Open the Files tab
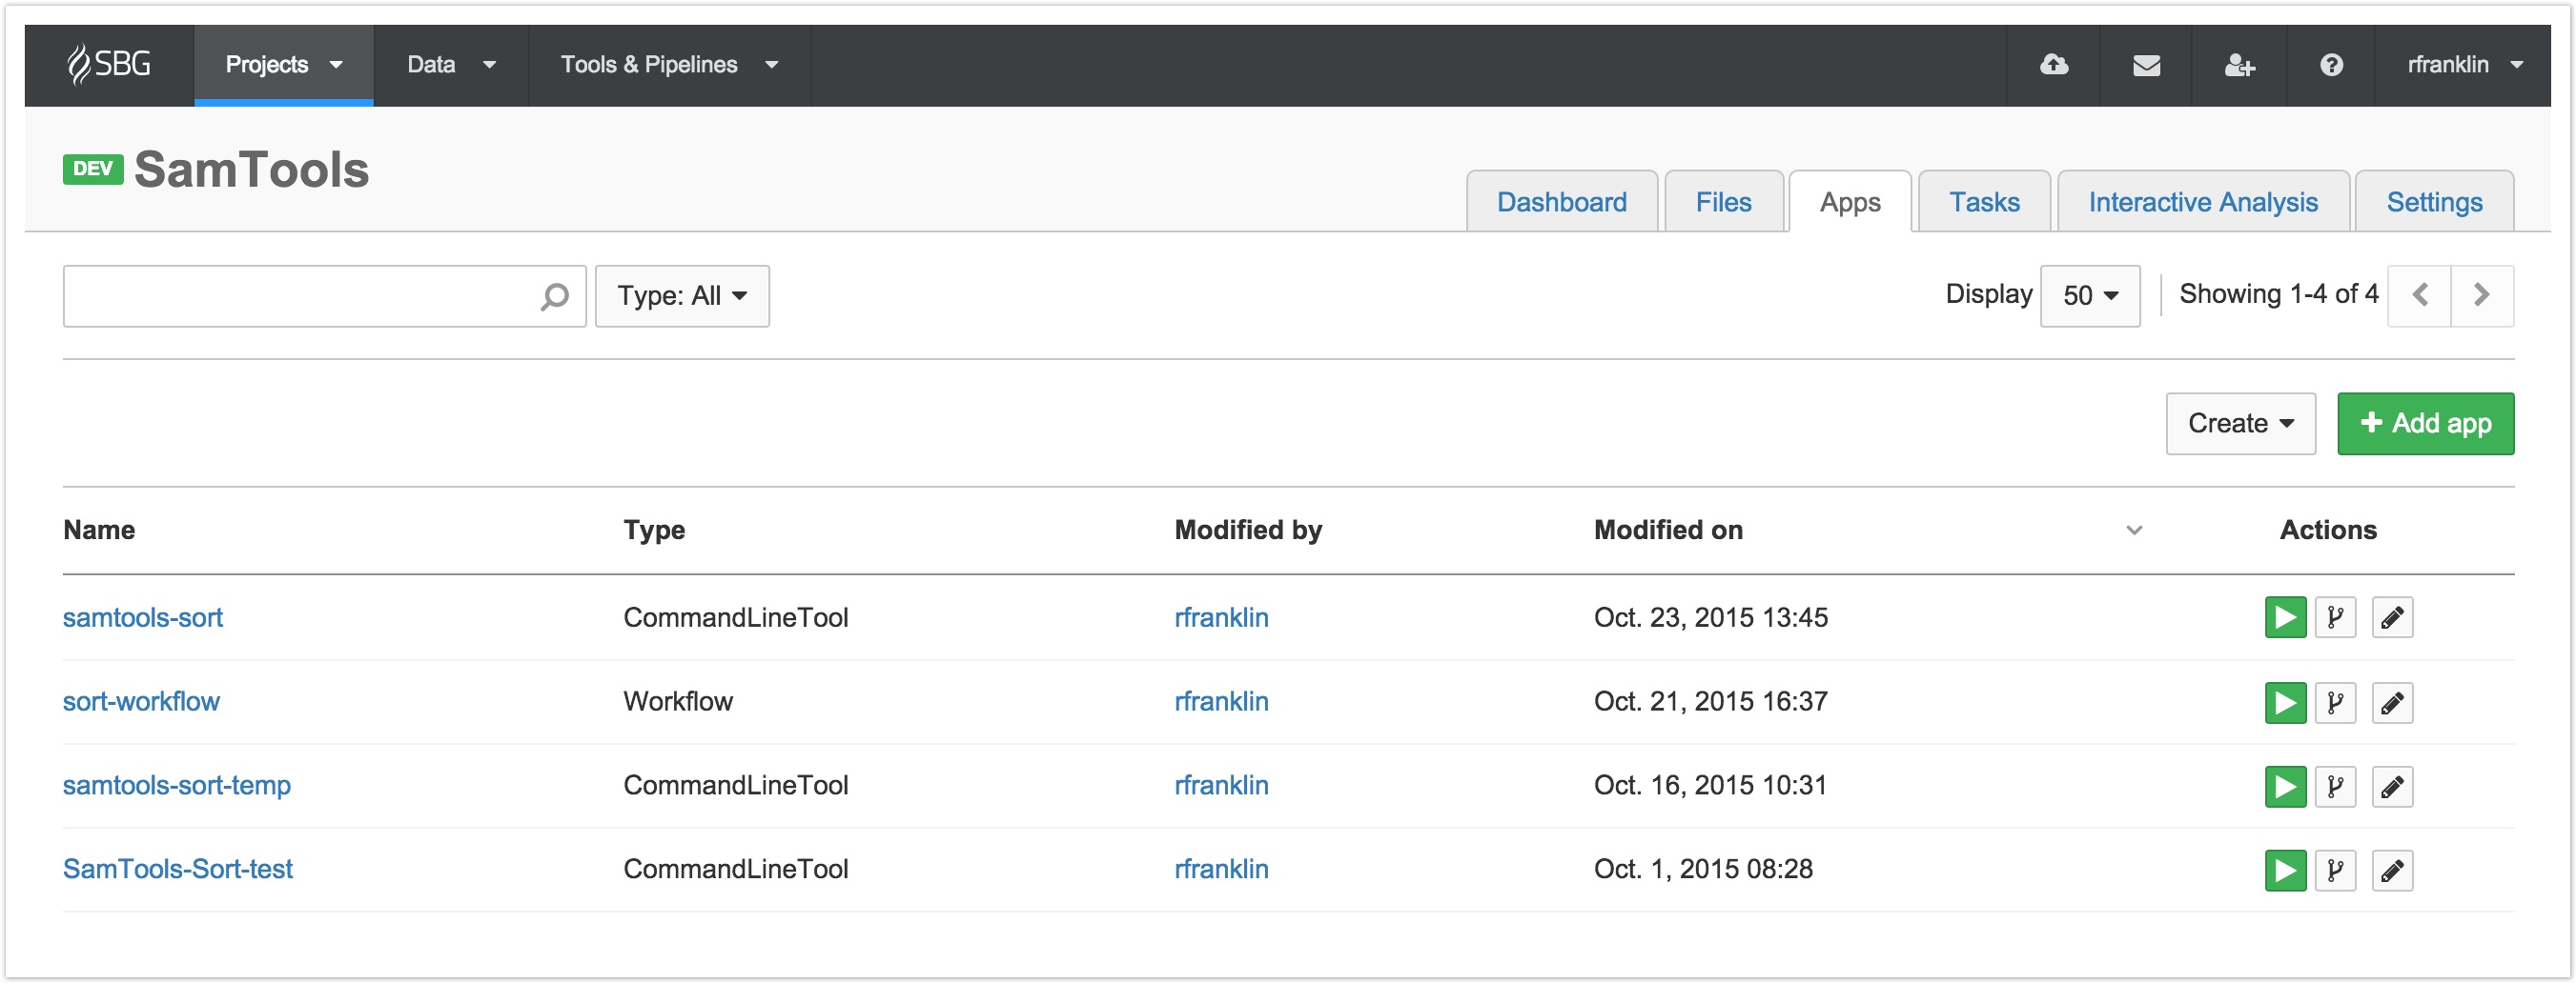The image size is (2576, 983). click(1723, 202)
